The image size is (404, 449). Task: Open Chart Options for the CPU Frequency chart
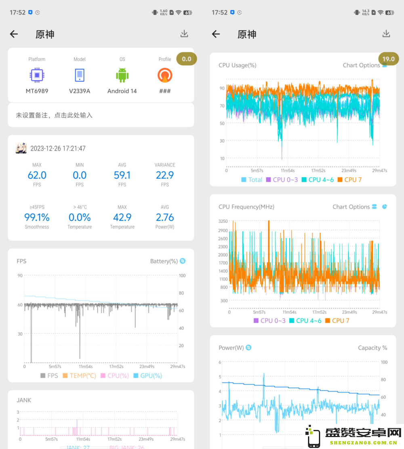(x=351, y=207)
